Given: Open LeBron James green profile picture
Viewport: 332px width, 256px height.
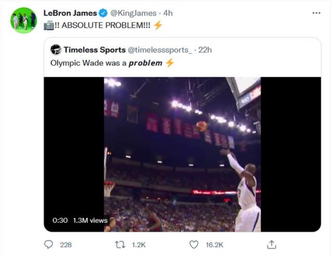Looking at the screenshot, I should [23, 20].
